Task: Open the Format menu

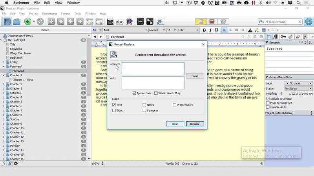Action: [x=66, y=14]
